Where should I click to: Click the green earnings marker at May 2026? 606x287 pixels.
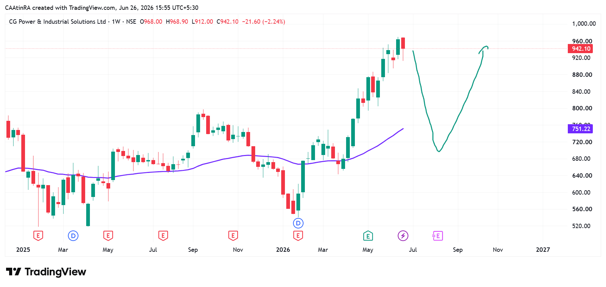pyautogui.click(x=368, y=236)
